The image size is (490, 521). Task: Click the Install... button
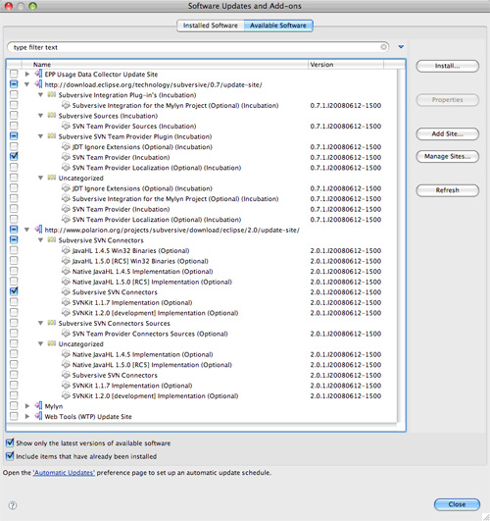(x=447, y=66)
